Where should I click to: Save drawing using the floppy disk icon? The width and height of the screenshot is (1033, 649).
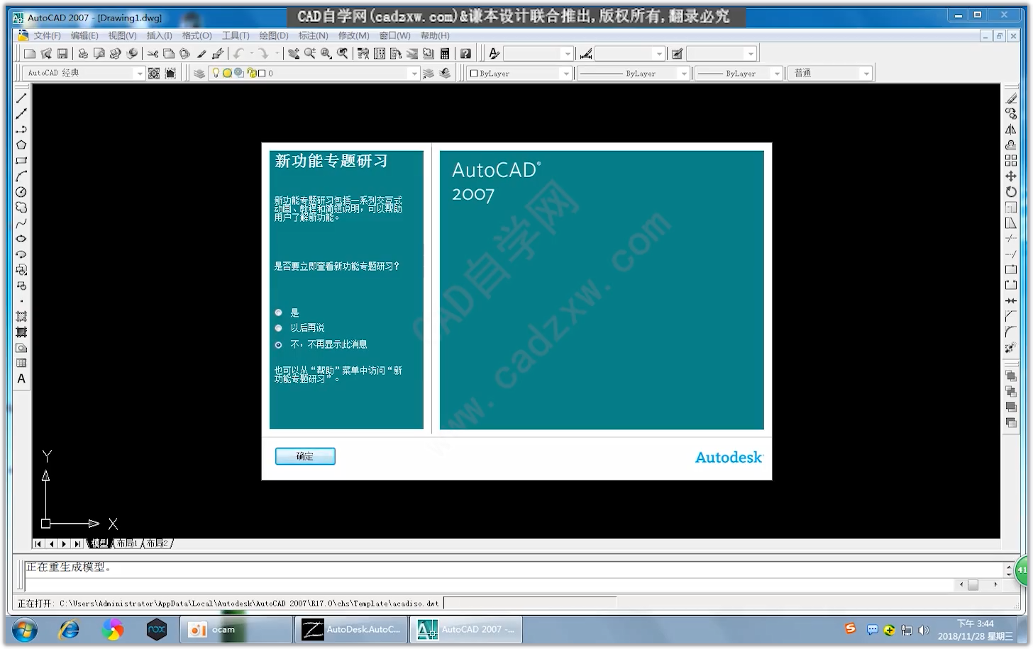coord(62,53)
